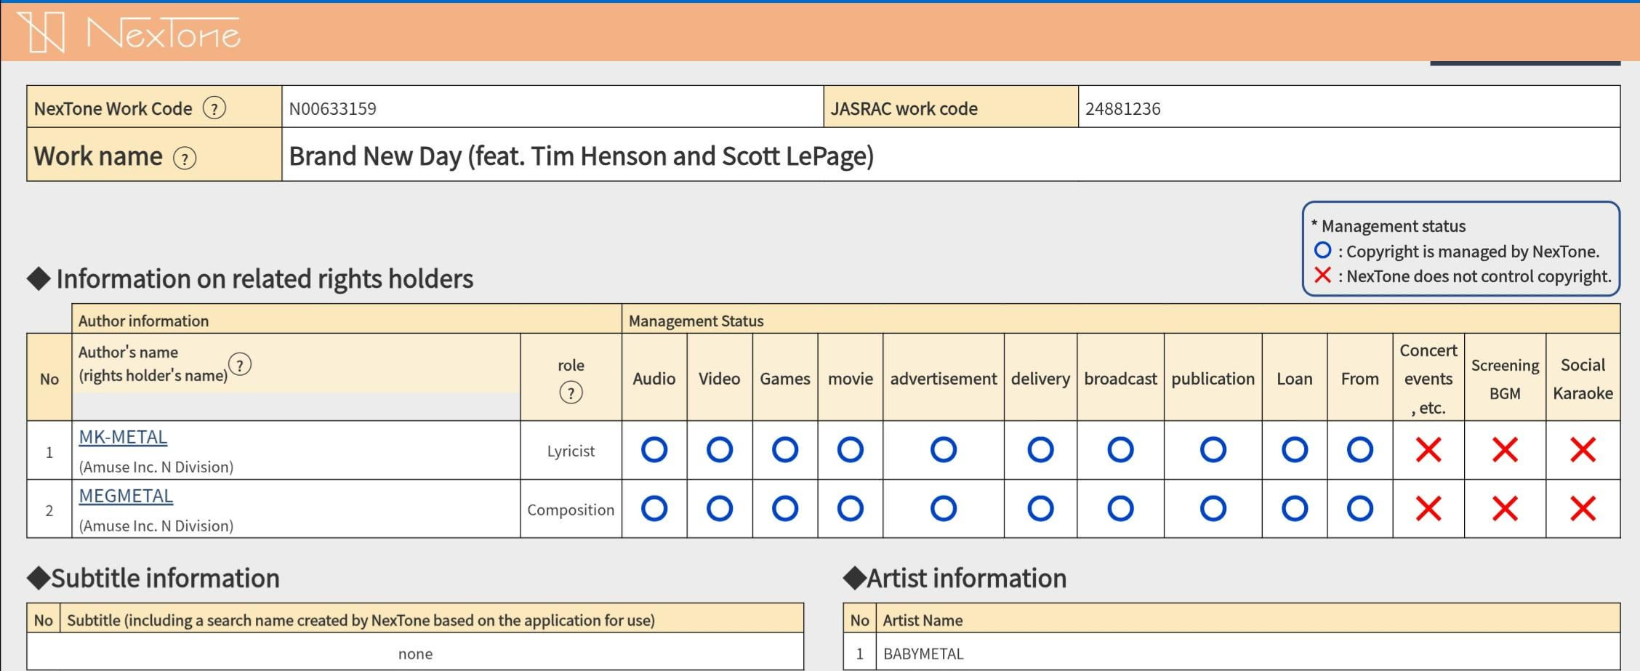Open the MK-METAL author link
Screen dimensions: 1640x671
(x=123, y=437)
